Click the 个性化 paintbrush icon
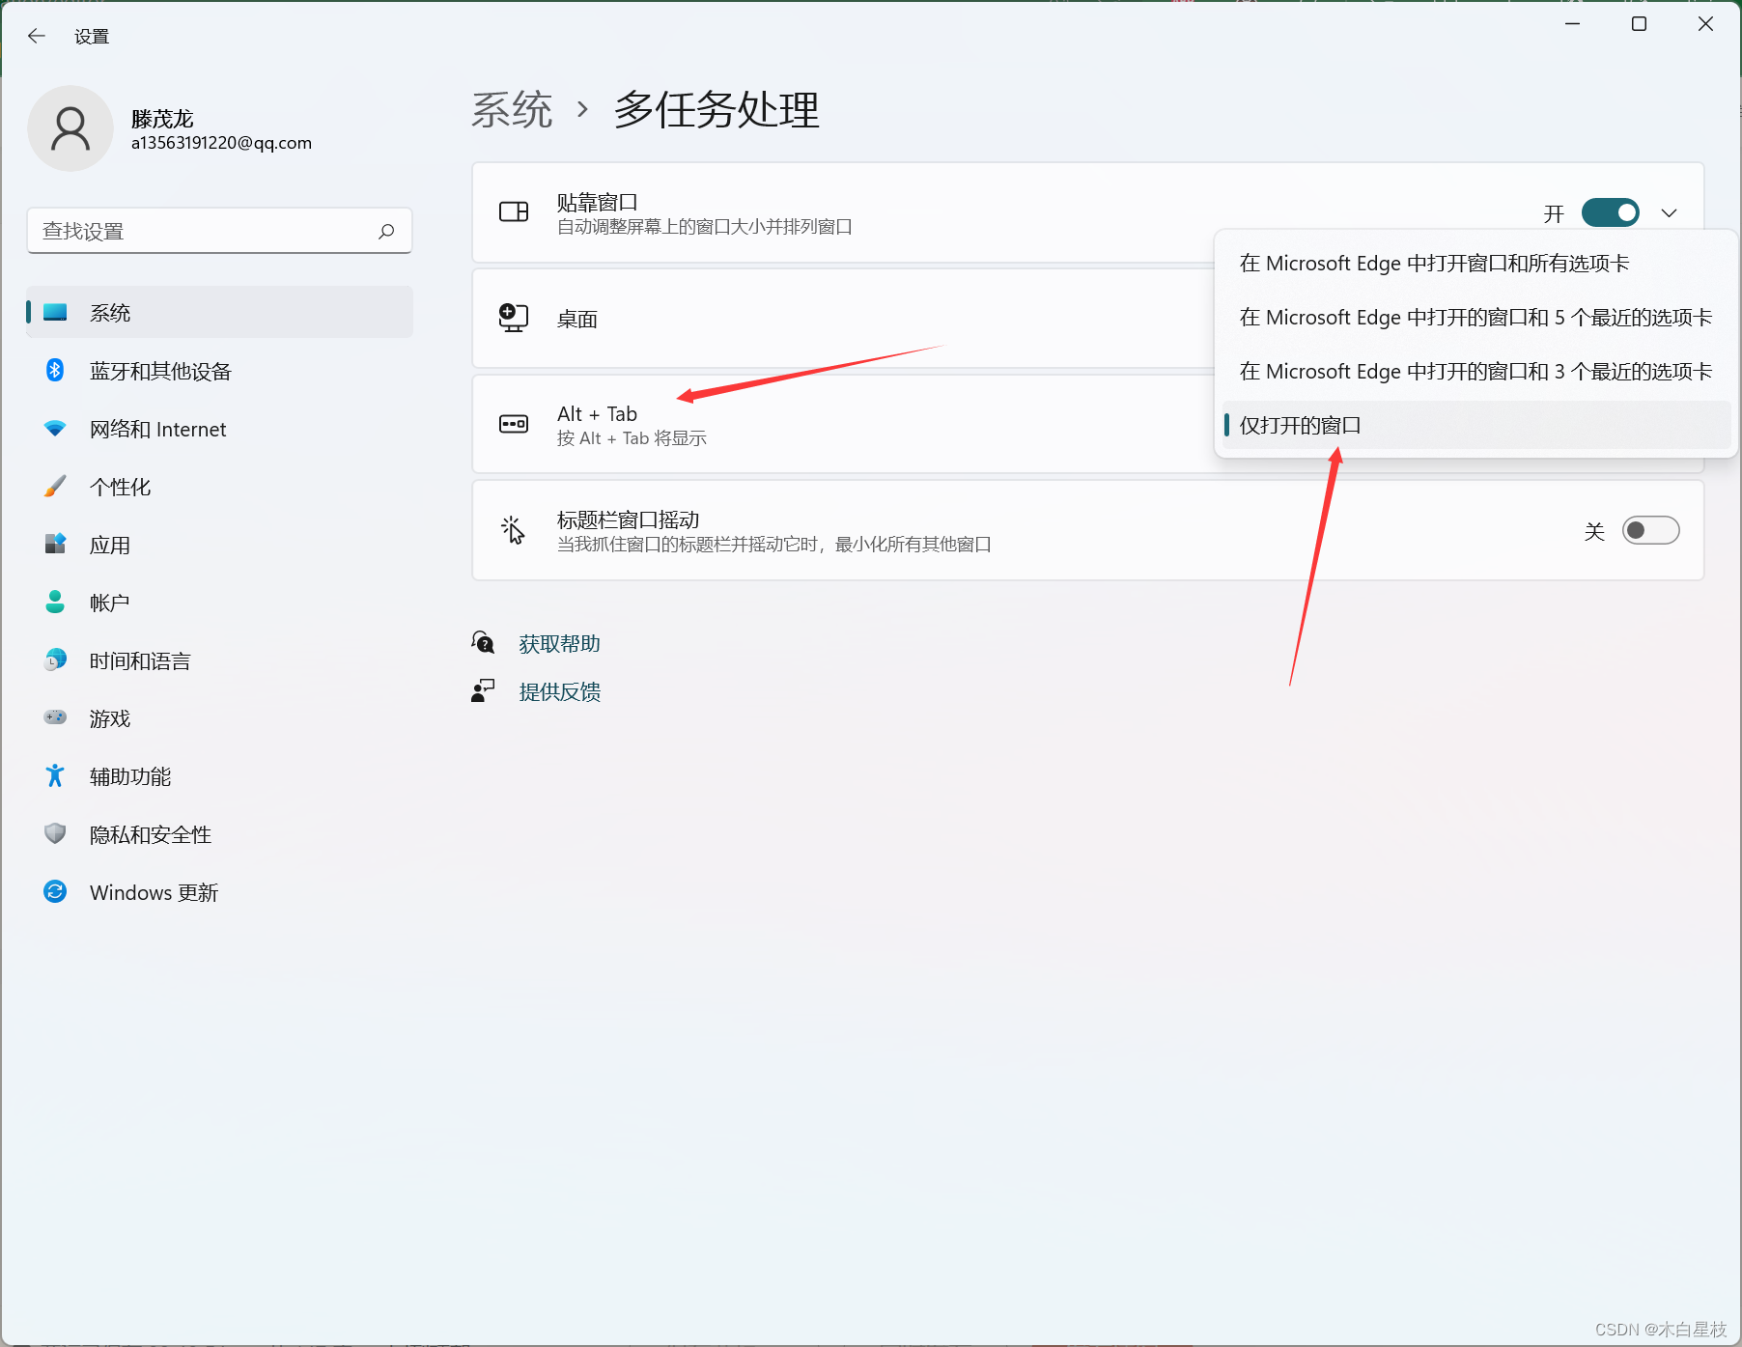1742x1347 pixels. (55, 486)
